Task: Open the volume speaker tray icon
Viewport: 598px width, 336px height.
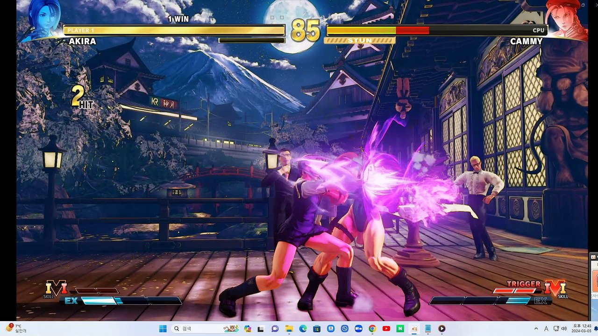Action: (564, 329)
